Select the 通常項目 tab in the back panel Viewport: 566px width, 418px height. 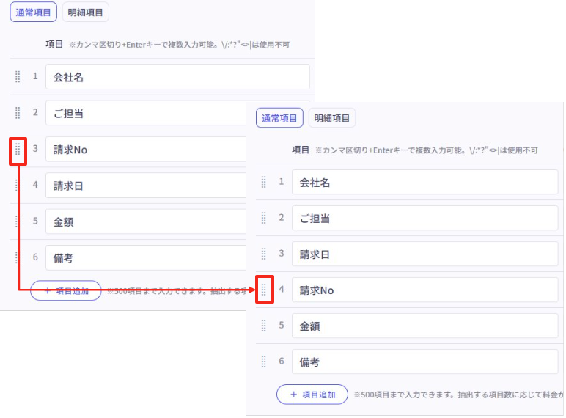click(x=33, y=12)
